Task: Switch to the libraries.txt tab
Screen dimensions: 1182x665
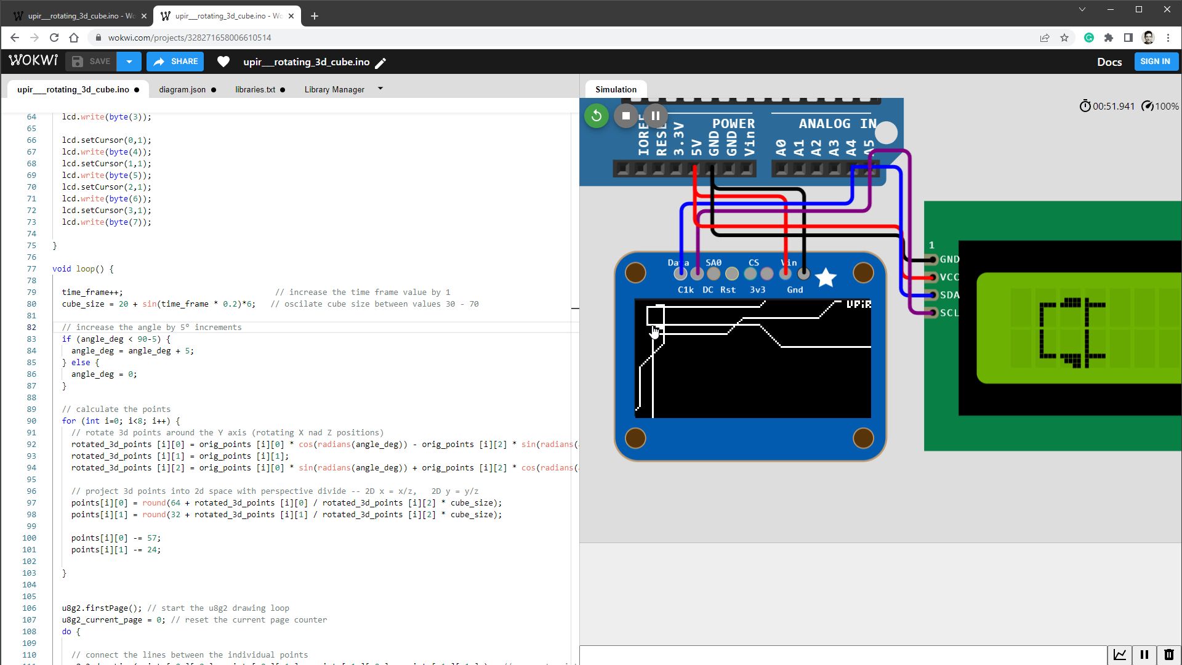Action: 255,89
